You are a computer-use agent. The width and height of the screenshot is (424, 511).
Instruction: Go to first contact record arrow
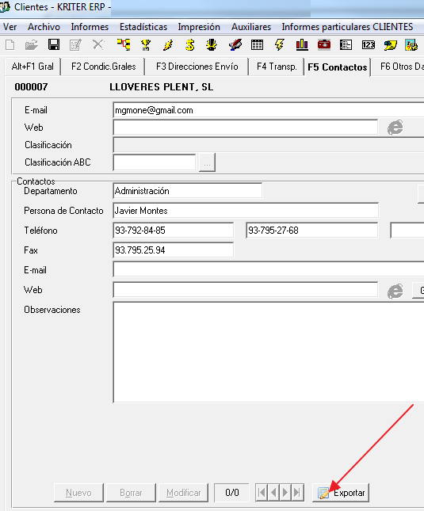tap(262, 493)
